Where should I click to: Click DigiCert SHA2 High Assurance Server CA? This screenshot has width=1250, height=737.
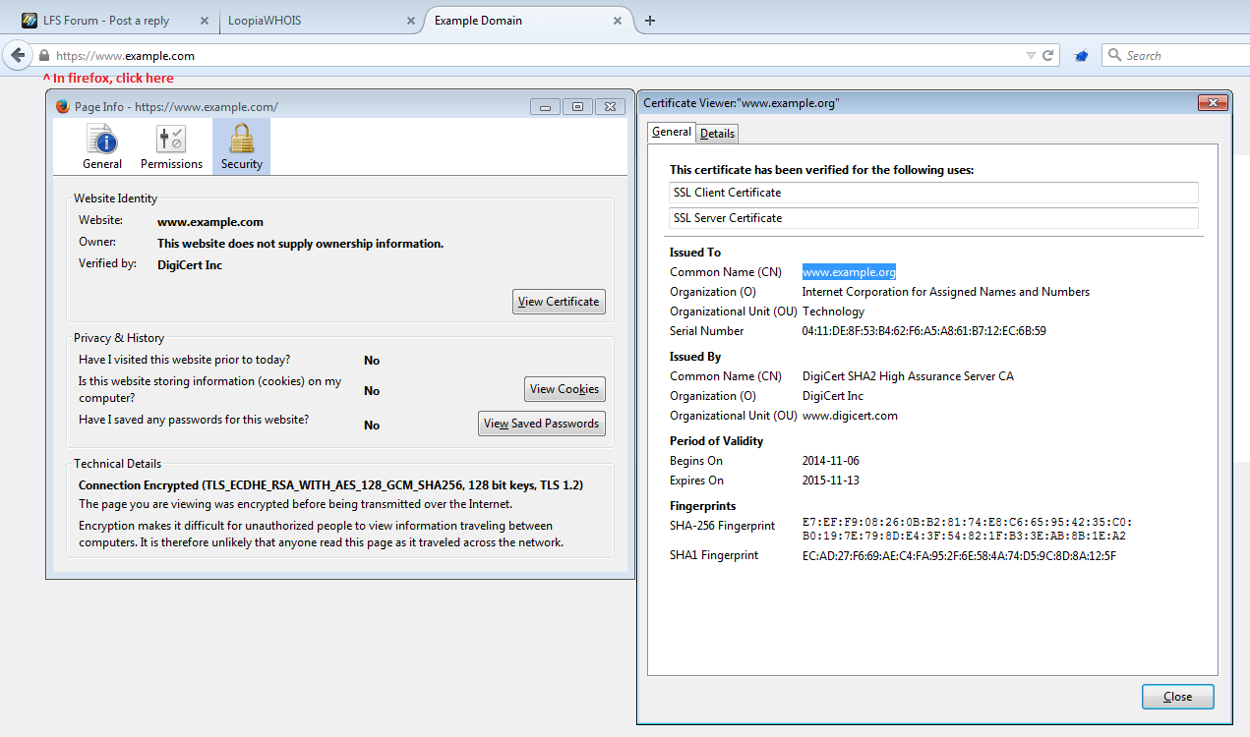point(908,376)
